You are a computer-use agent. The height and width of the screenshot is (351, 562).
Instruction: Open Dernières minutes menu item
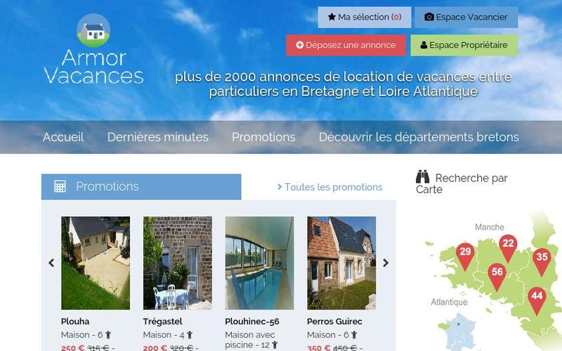point(157,137)
